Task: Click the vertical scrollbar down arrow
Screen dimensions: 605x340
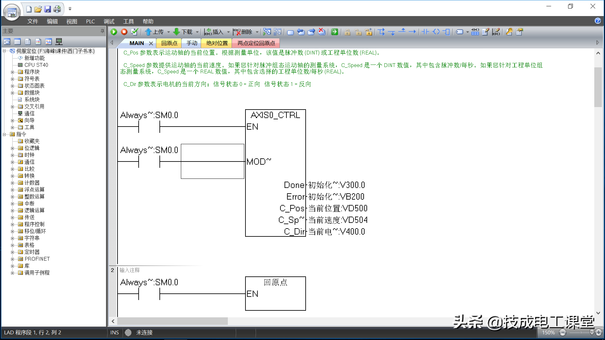Action: point(598,313)
